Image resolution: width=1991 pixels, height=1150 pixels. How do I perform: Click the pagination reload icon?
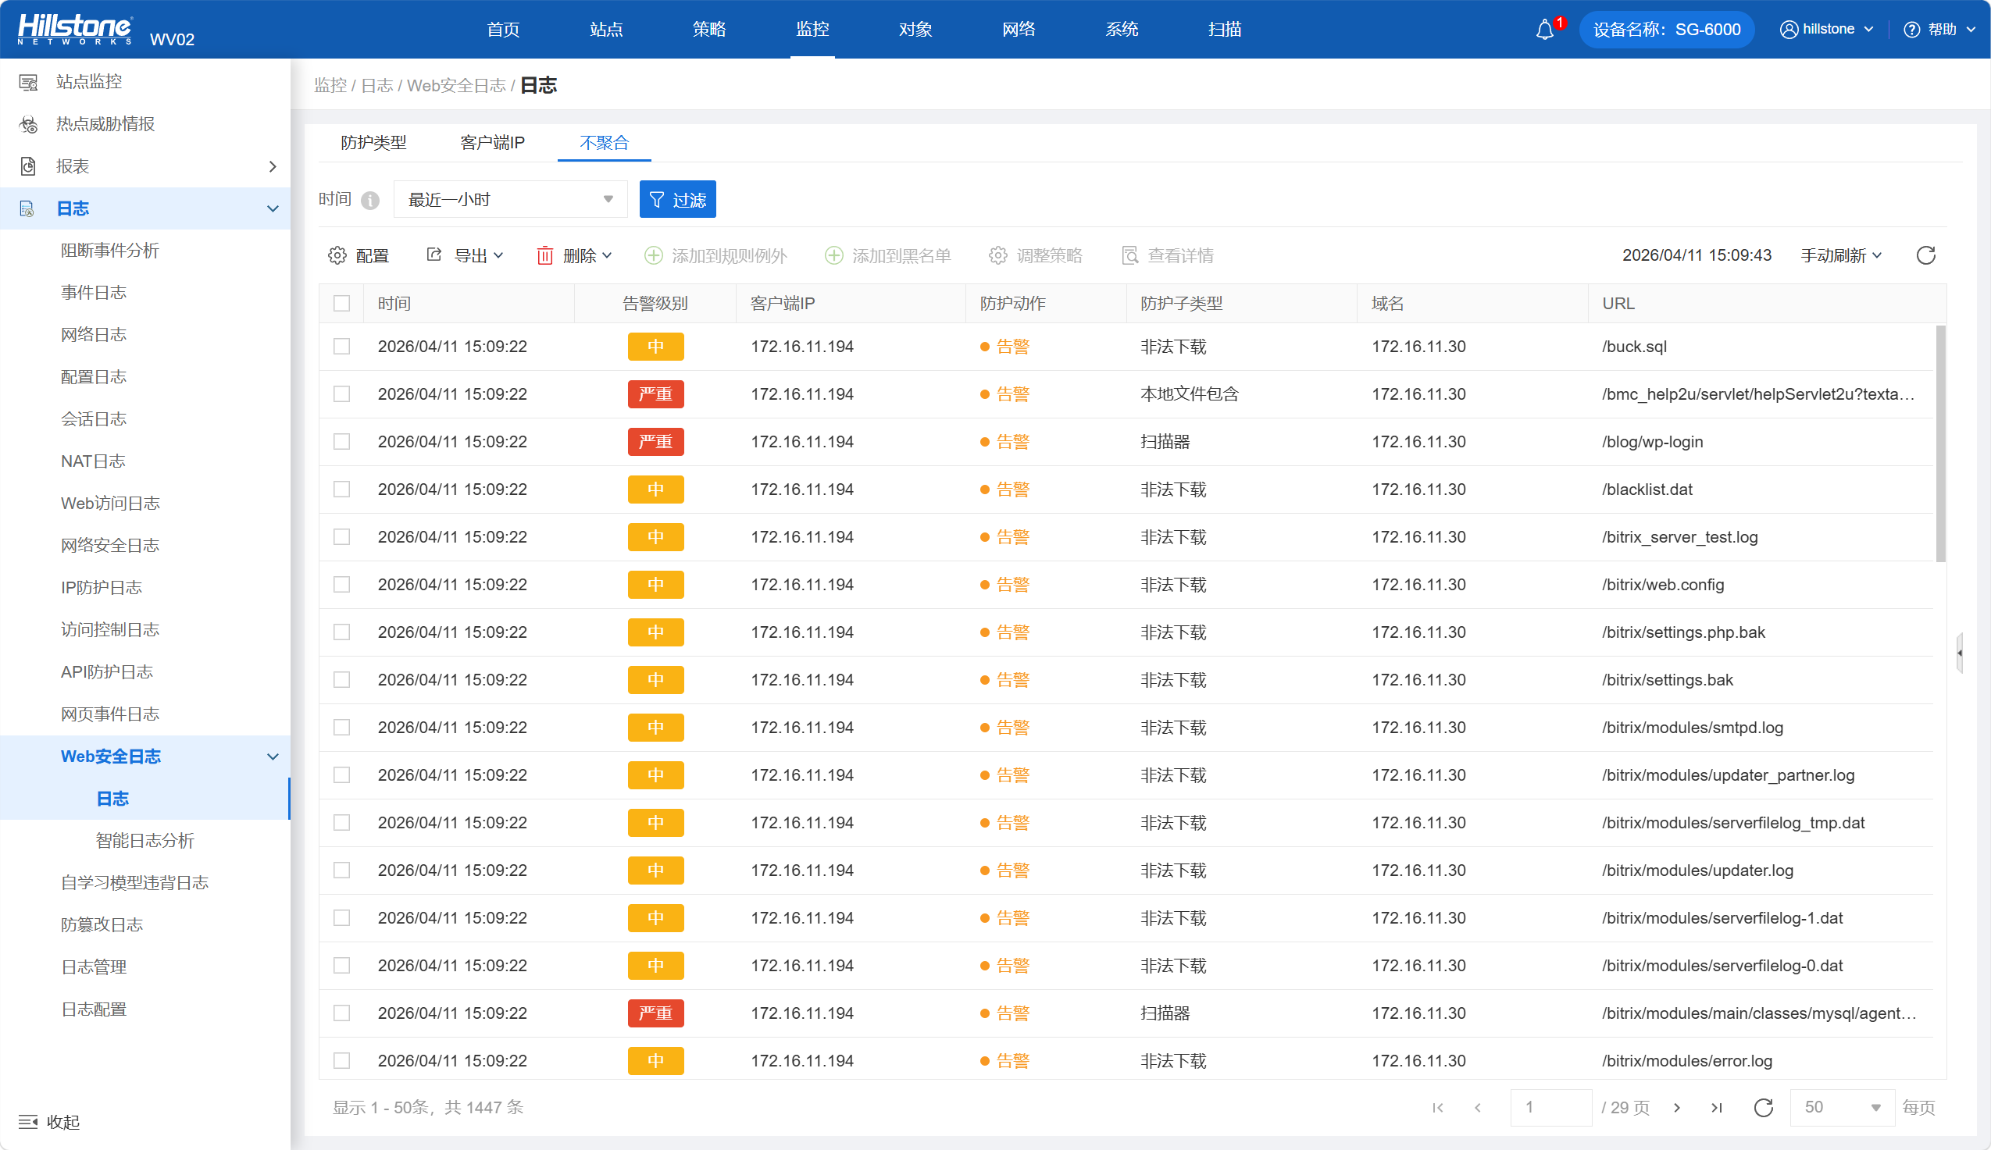[1763, 1107]
